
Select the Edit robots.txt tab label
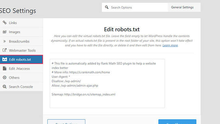(20, 59)
